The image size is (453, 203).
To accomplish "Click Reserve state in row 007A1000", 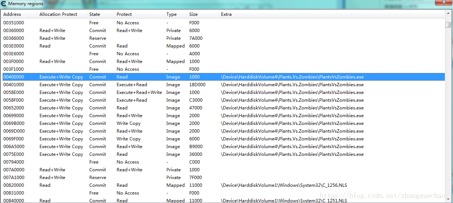I will pos(98,178).
